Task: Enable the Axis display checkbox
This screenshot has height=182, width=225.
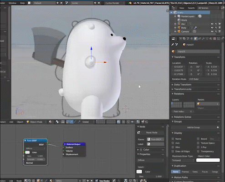Action: click(x=173, y=143)
